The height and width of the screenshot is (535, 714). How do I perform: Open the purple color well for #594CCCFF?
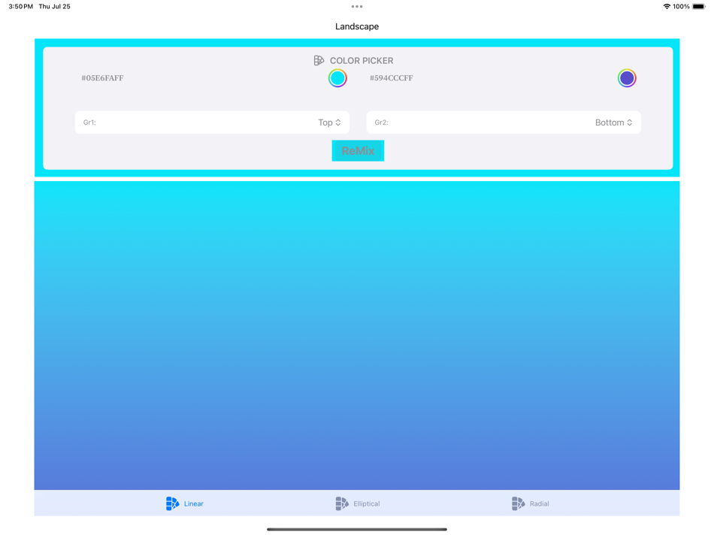tap(627, 78)
